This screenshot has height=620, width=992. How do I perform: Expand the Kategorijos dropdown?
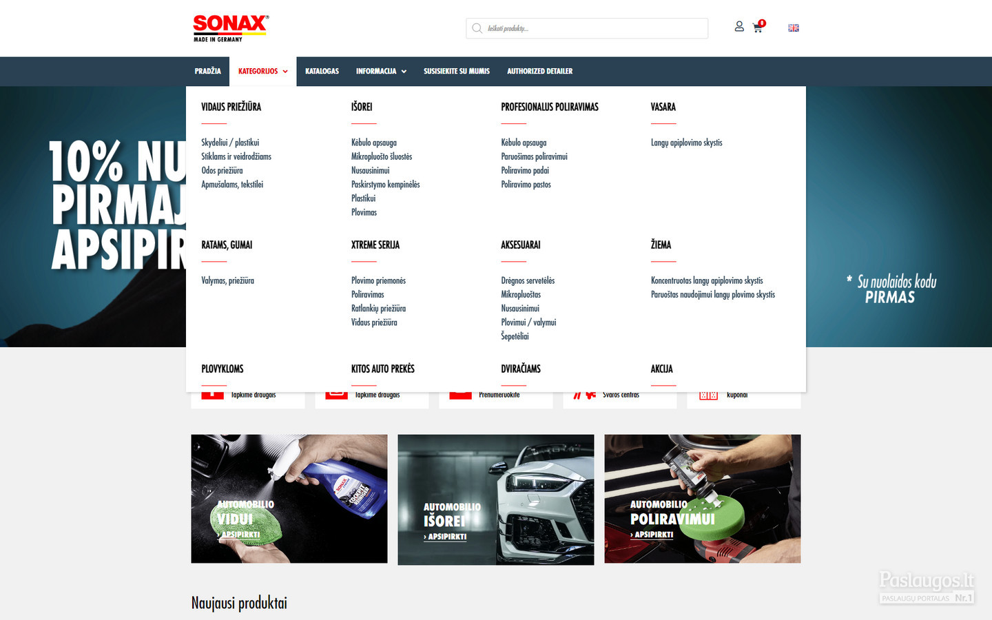click(262, 71)
